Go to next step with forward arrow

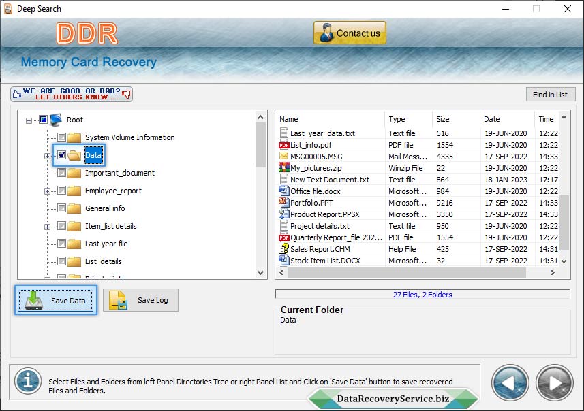555,383
